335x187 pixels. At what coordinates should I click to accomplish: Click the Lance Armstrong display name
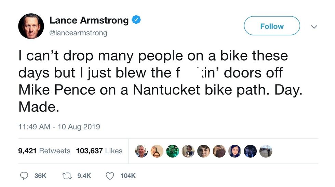click(x=89, y=20)
